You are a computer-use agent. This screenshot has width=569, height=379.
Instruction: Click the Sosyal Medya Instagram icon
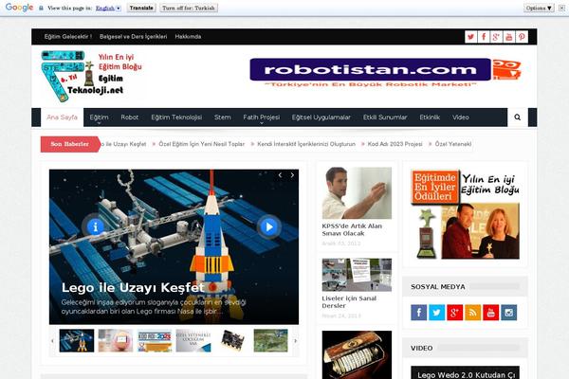[x=508, y=313]
